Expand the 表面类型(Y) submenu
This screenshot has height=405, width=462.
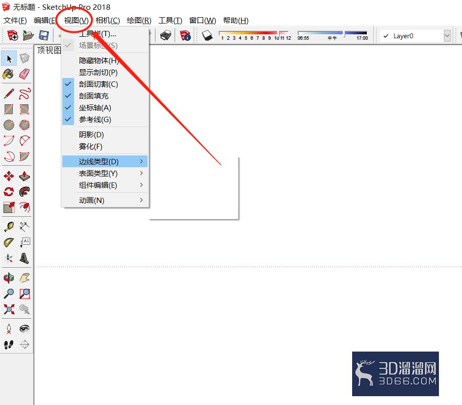pos(105,173)
